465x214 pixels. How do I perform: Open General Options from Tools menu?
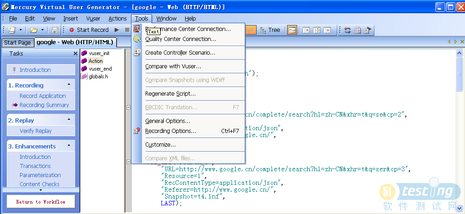pyautogui.click(x=188, y=121)
